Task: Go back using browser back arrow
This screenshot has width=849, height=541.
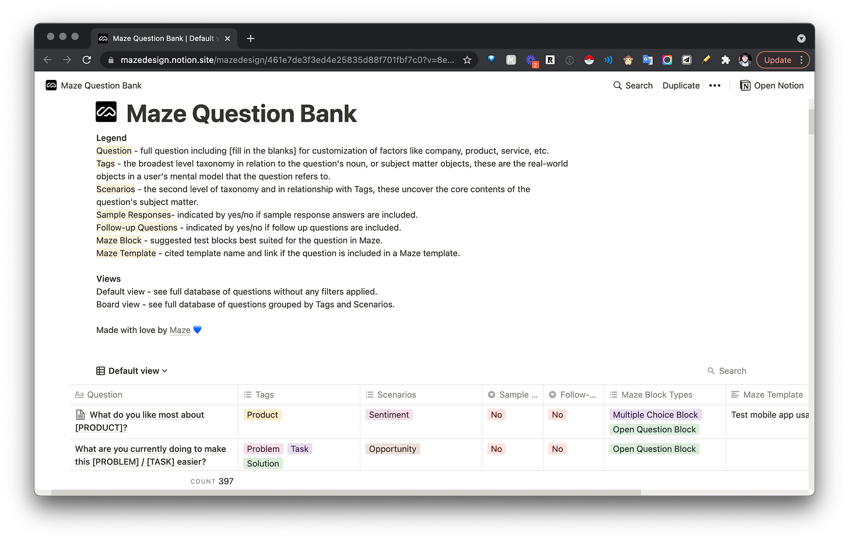Action: [48, 60]
